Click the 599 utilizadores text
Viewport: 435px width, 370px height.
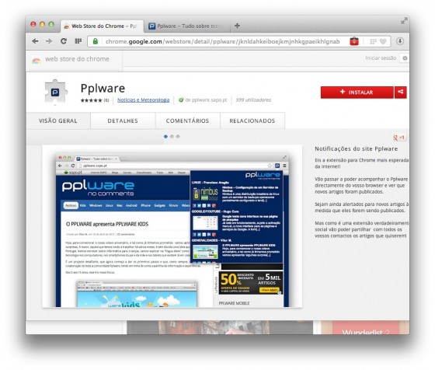click(x=253, y=100)
